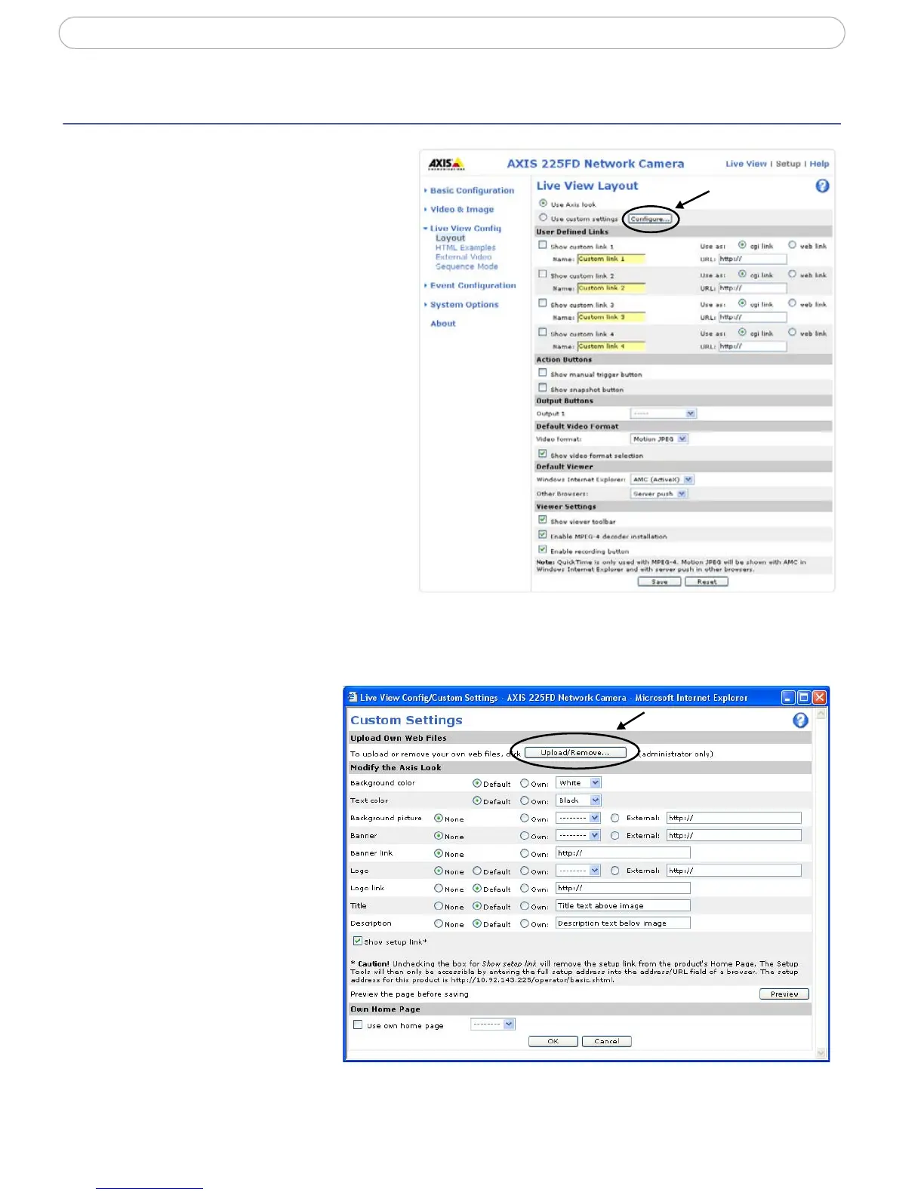924x1195 pixels.
Task: Open the Output 1 dropdown
Action: [664, 413]
